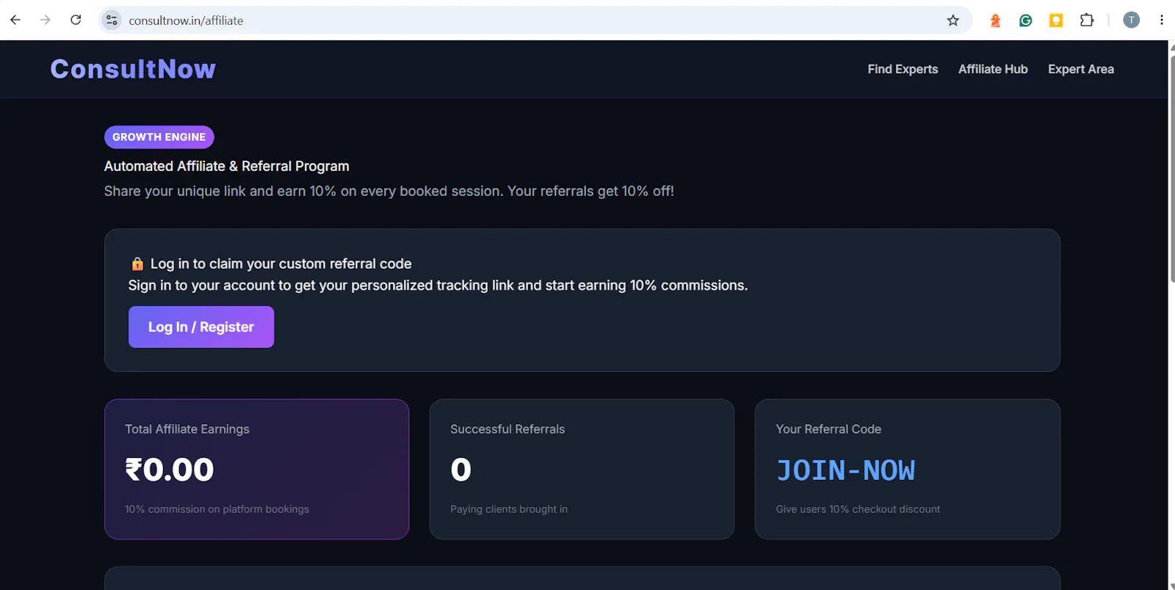Click the browser back arrow
This screenshot has width=1175, height=590.
[15, 20]
